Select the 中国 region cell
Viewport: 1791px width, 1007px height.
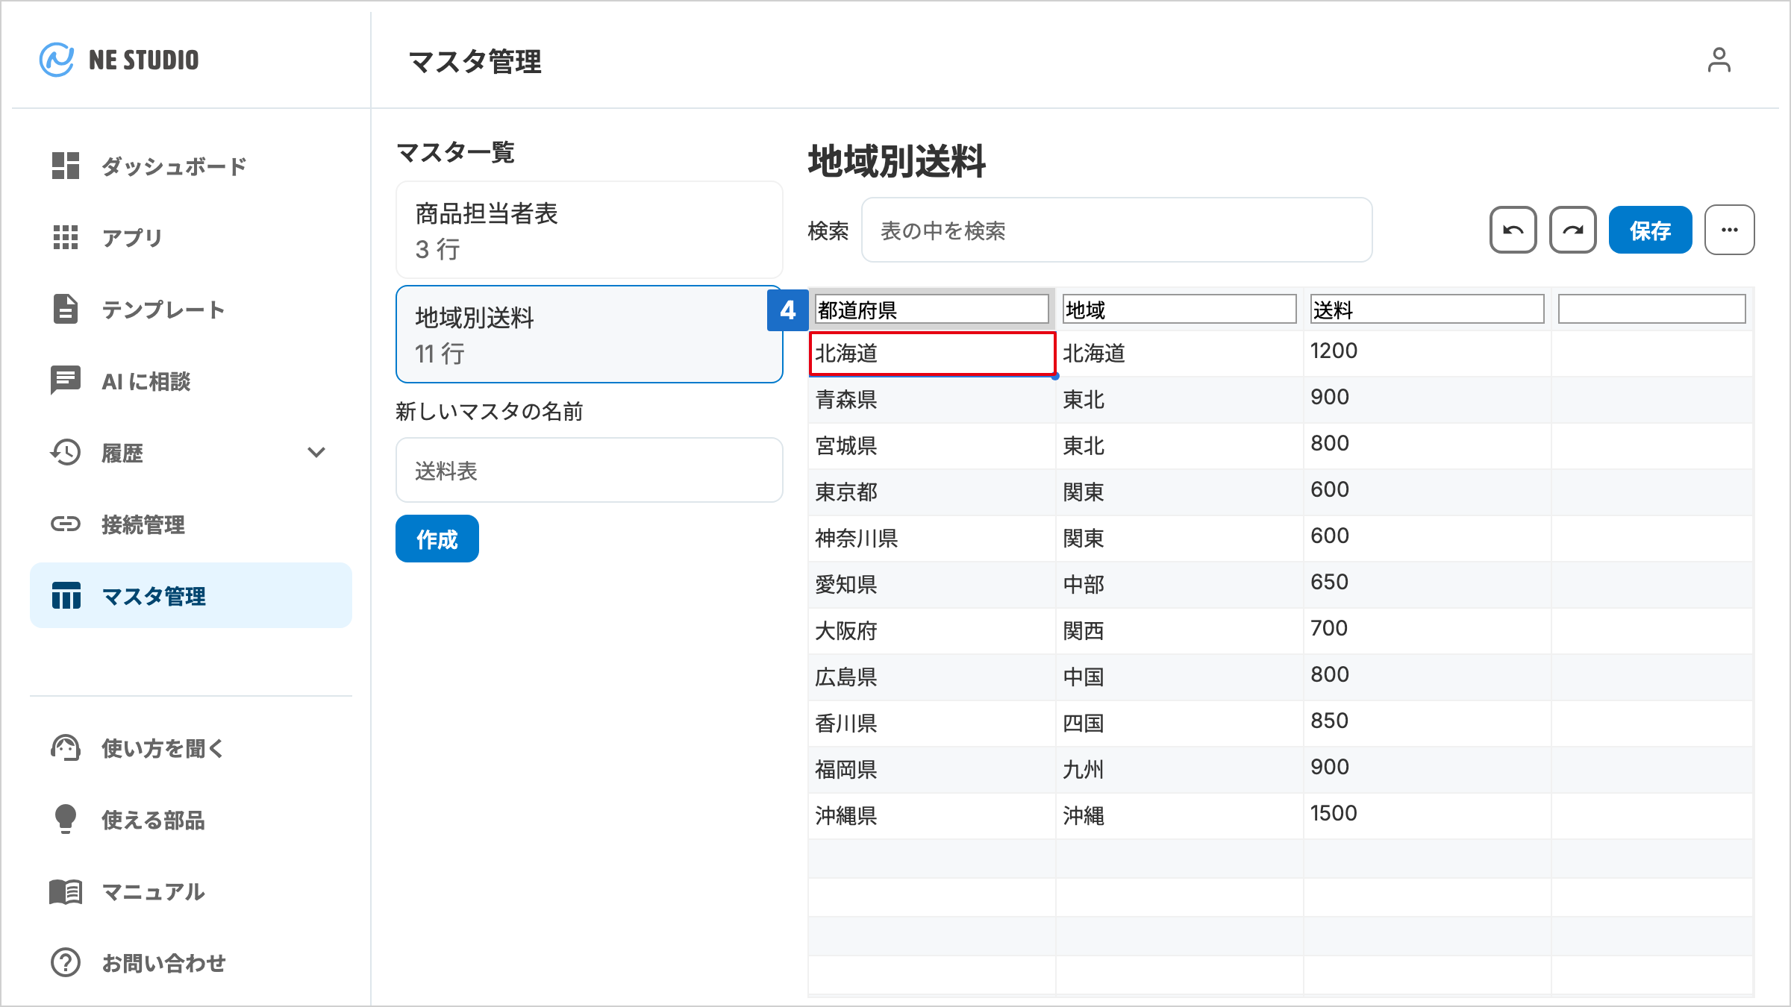pyautogui.click(x=1180, y=677)
